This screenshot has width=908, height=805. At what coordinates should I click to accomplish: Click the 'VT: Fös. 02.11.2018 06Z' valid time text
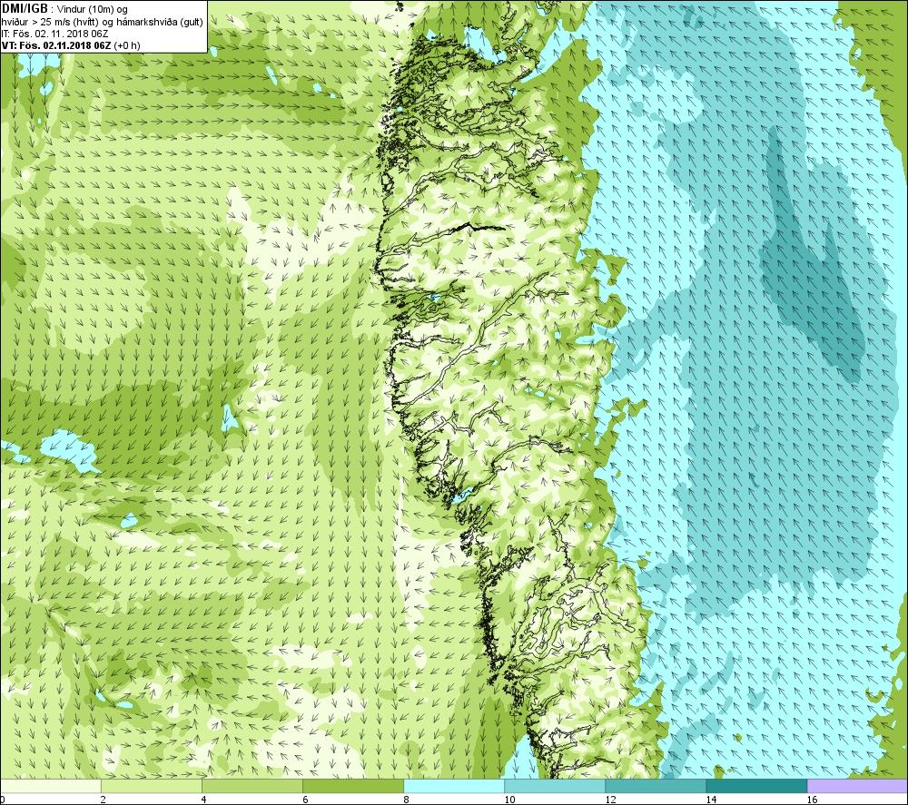point(56,45)
